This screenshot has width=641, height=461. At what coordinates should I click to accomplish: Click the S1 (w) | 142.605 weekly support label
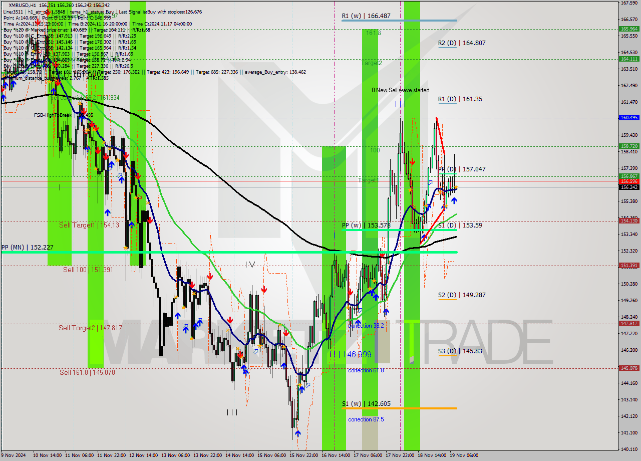pyautogui.click(x=366, y=404)
